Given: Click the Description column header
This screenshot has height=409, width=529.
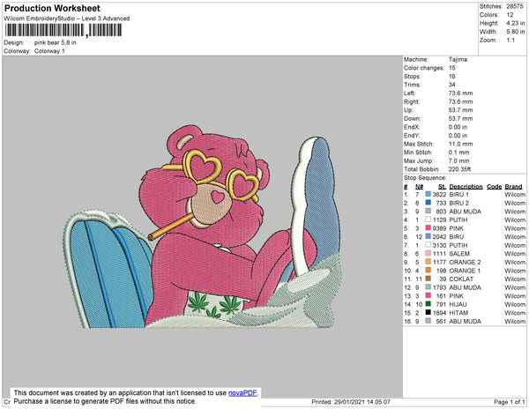Looking at the screenshot, I should 466,187.
